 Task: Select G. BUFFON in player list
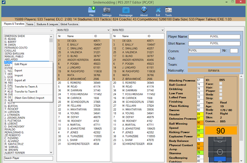(11, 106)
